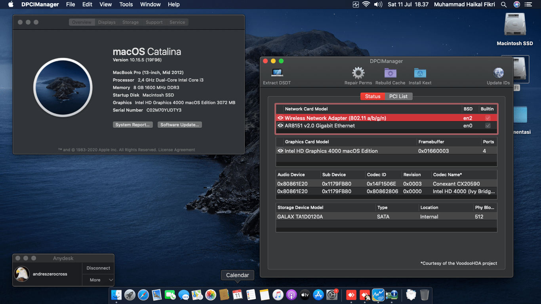Open the volume control in menu bar

tap(378, 4)
